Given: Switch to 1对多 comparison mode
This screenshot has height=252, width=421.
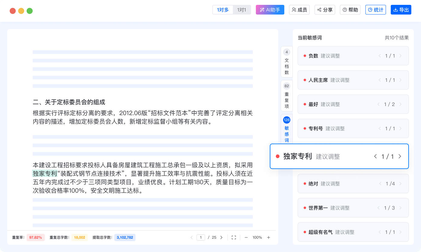Looking at the screenshot, I should [x=223, y=10].
